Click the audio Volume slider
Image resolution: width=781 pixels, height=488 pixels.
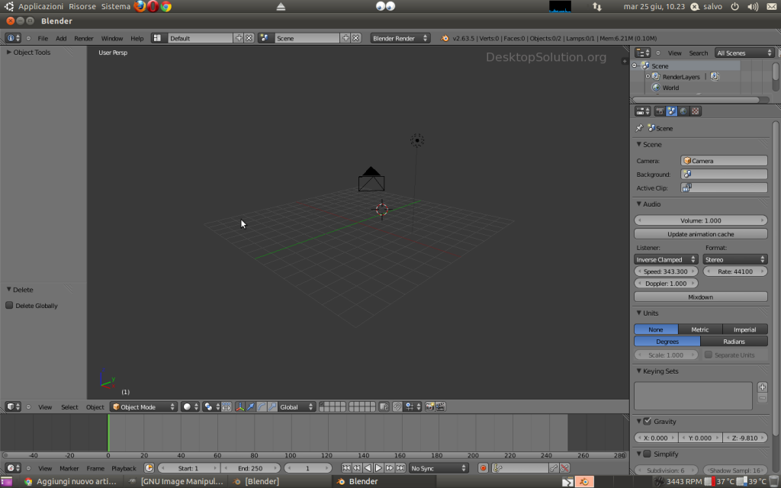point(700,220)
